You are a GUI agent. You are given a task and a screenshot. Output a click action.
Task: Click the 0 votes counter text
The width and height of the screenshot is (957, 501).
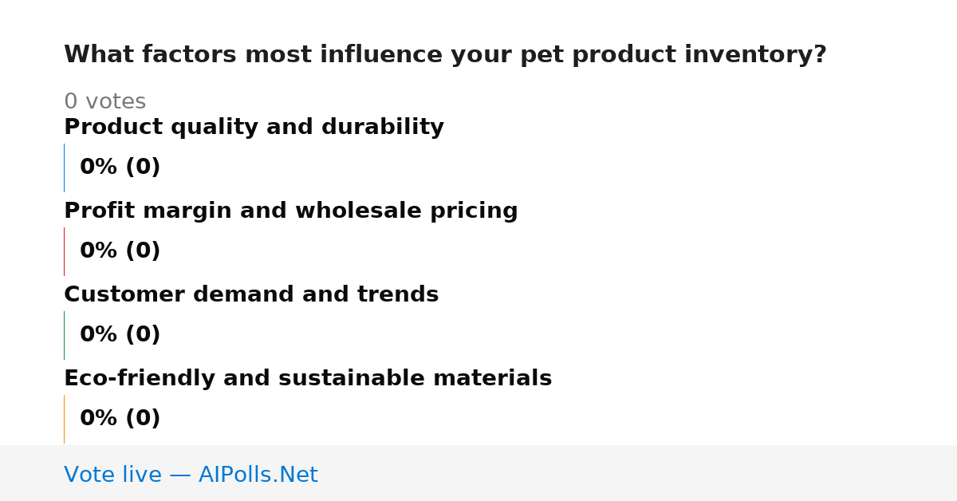pyautogui.click(x=104, y=102)
